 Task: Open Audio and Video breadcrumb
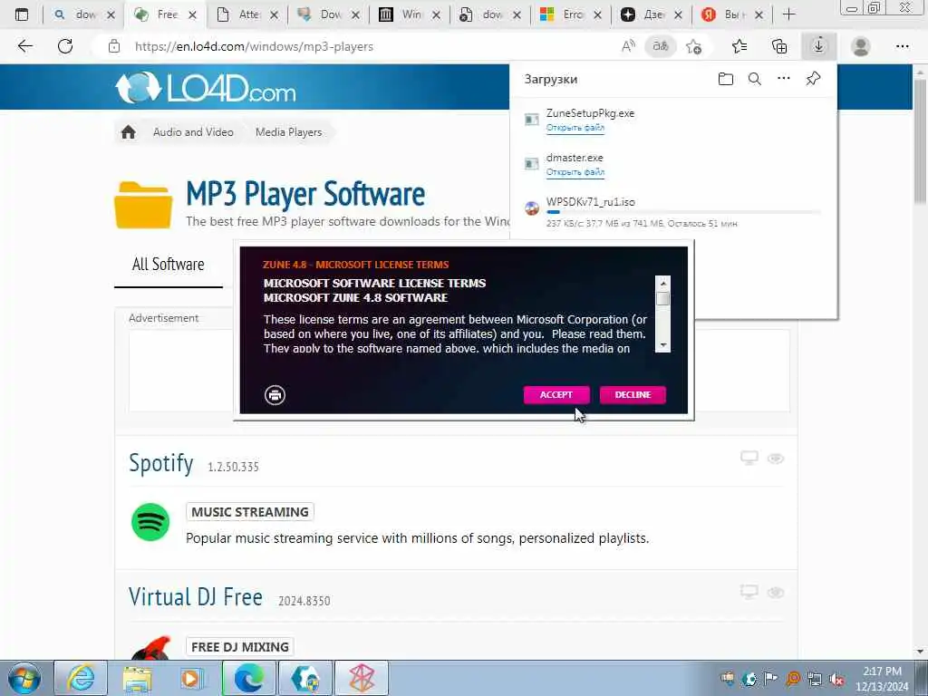(193, 132)
